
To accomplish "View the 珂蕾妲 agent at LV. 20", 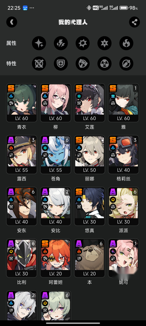I will 56,258.
